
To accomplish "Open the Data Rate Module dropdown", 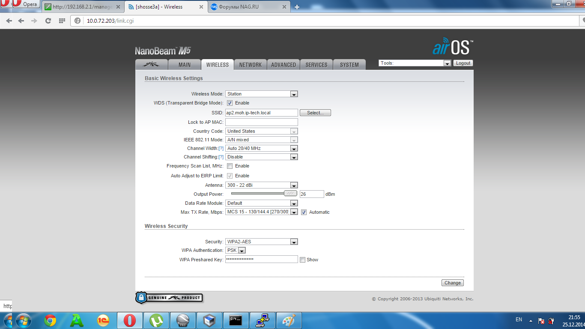I will coord(262,203).
